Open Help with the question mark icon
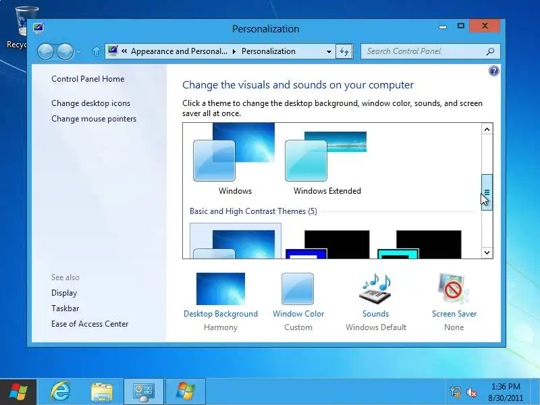Screen dimensions: 540x405 click(494, 71)
